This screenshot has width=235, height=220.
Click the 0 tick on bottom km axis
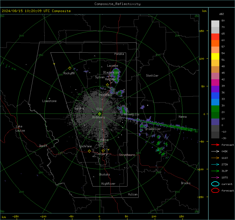[x=99, y=216]
